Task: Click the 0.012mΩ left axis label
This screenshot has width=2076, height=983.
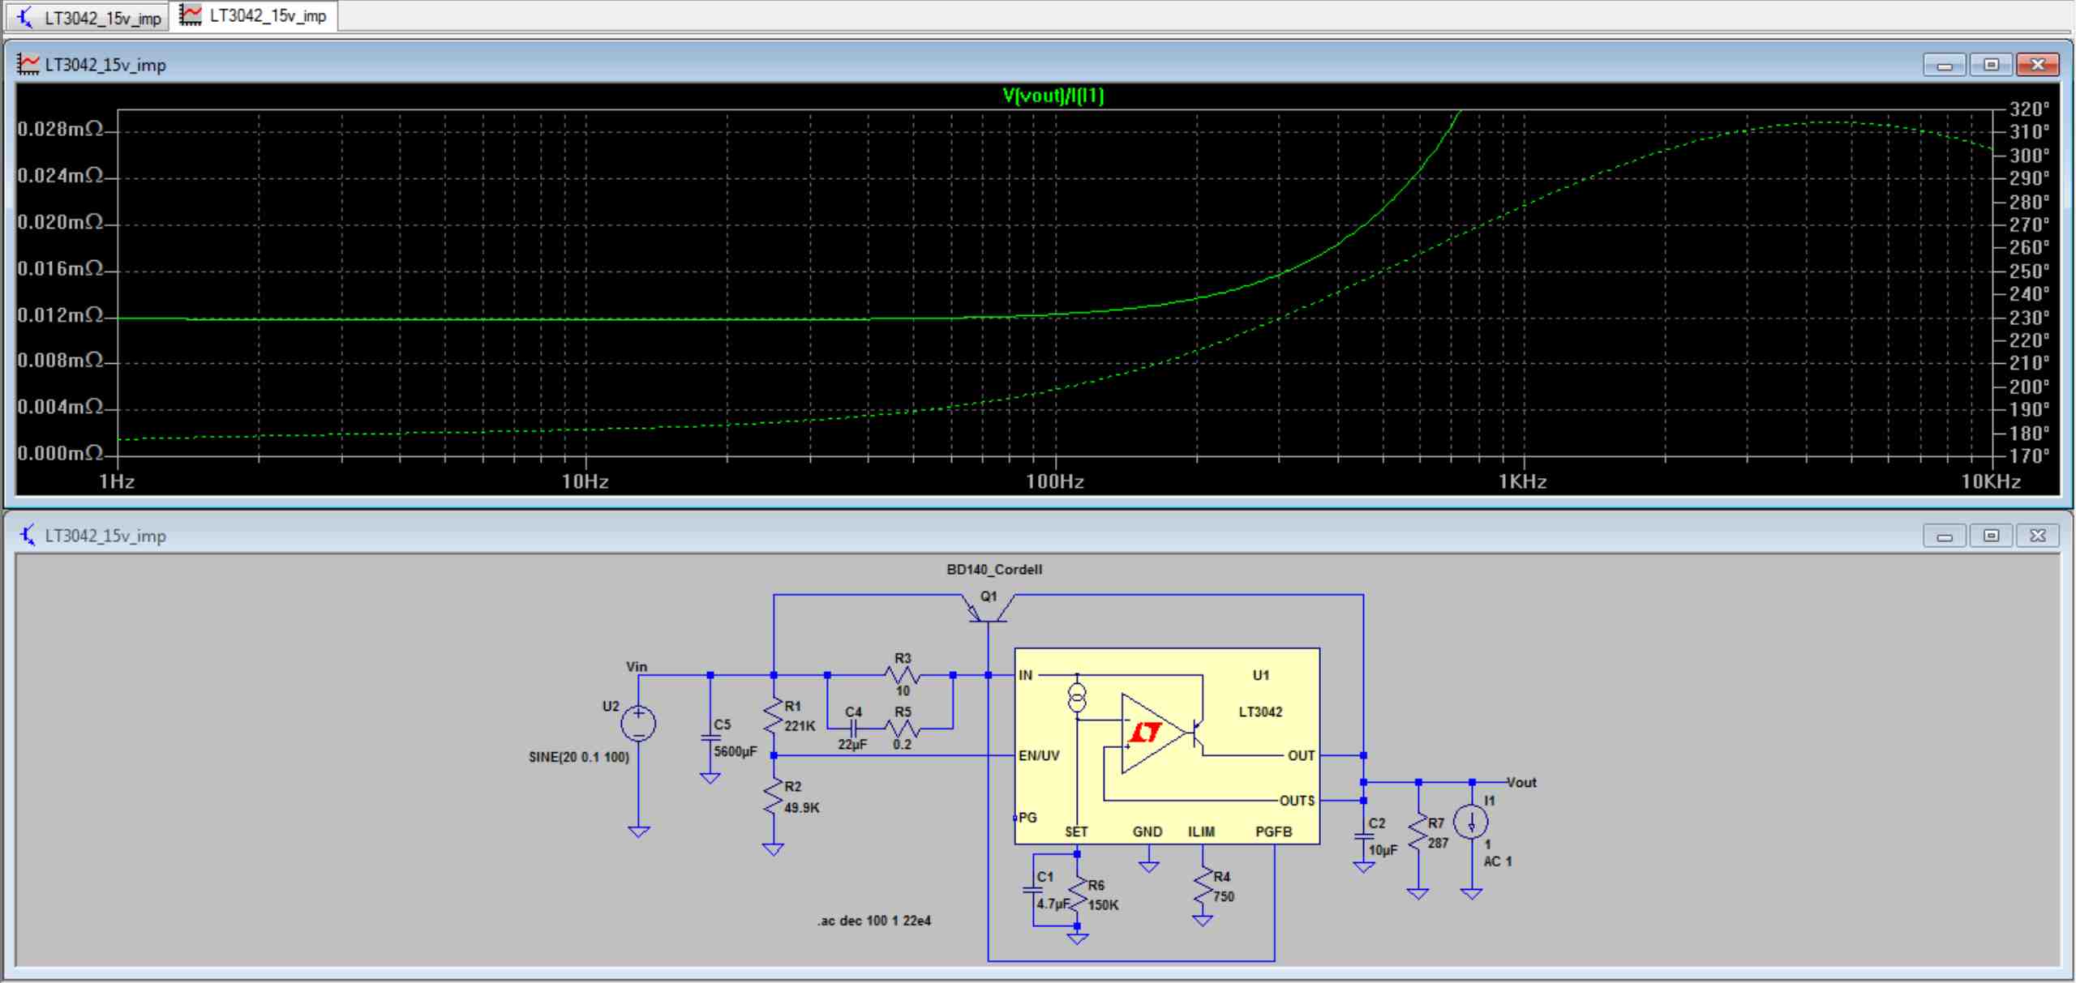Action: point(61,314)
